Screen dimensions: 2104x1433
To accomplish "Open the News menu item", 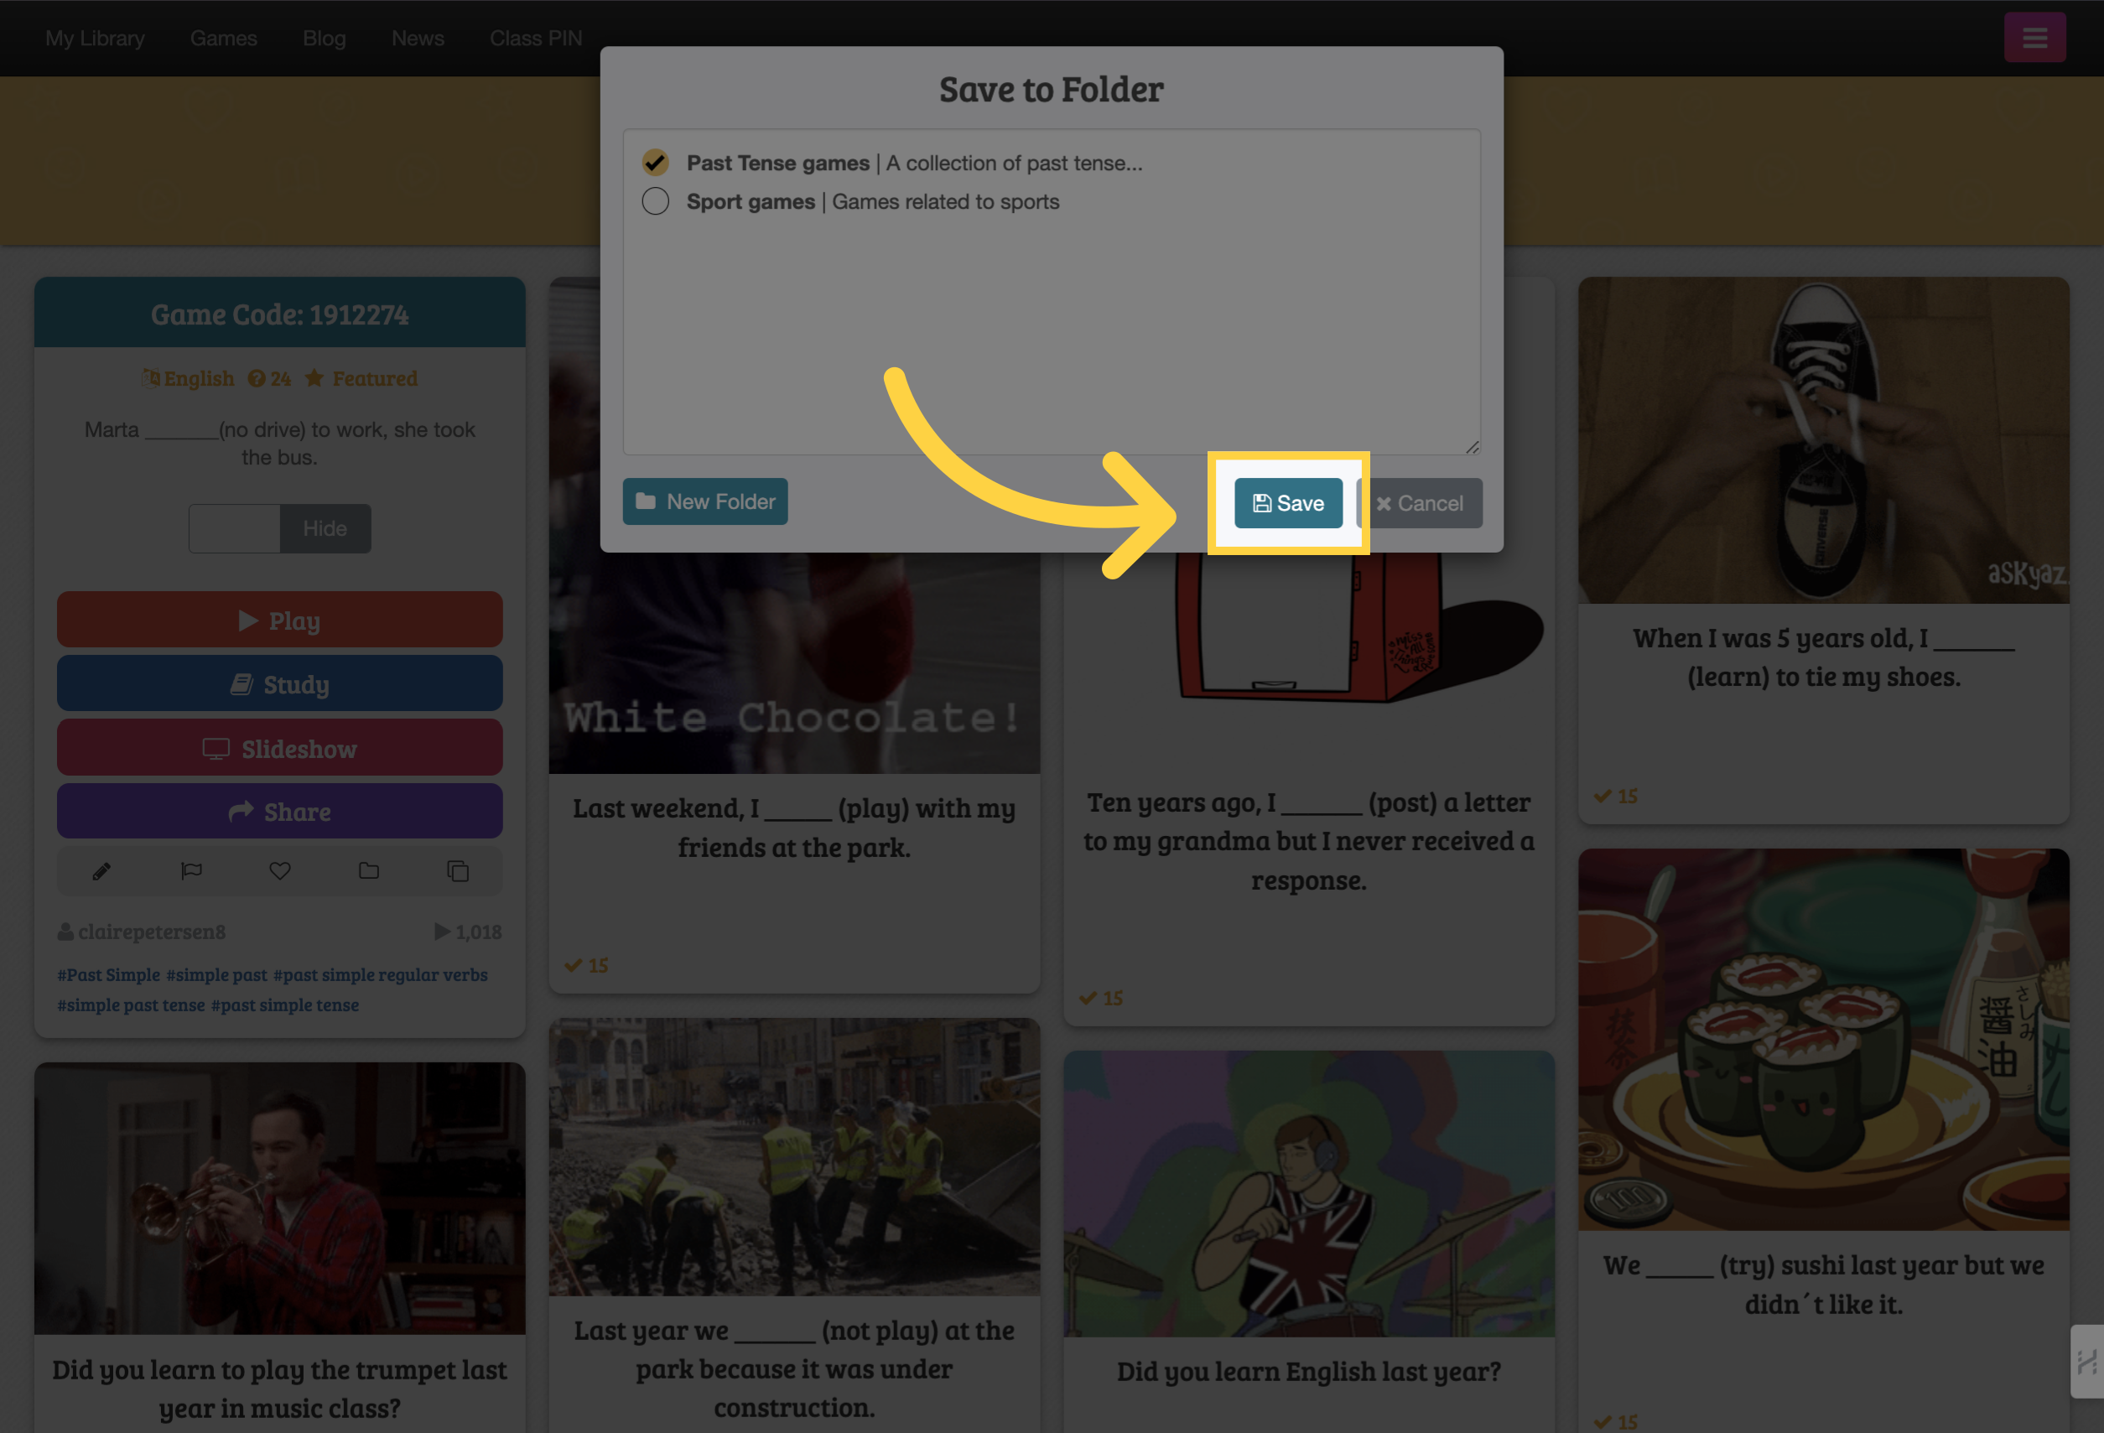I will pyautogui.click(x=418, y=38).
